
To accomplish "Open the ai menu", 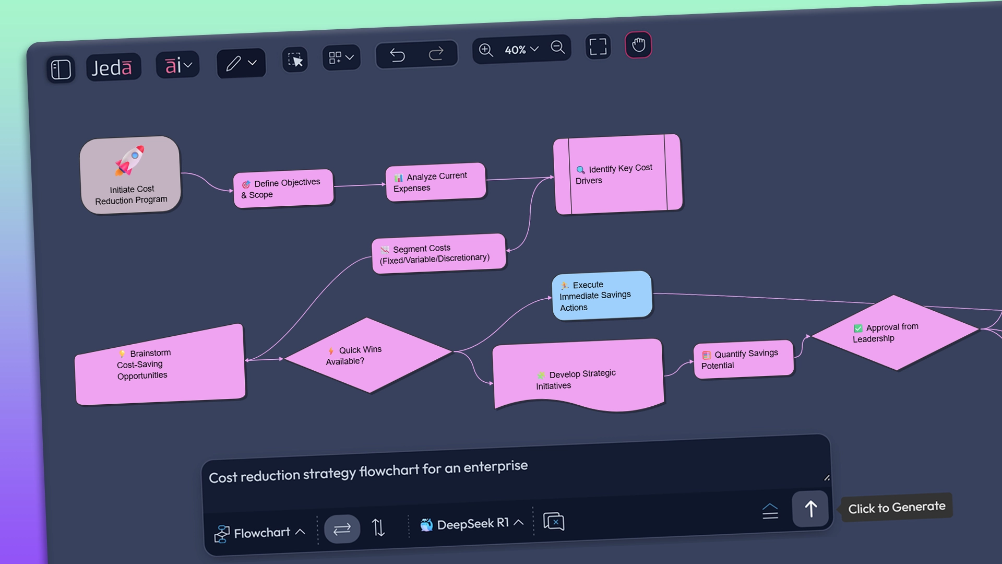I will tap(177, 64).
